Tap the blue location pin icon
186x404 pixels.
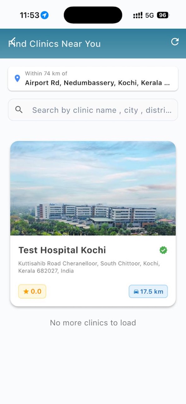coord(17,78)
